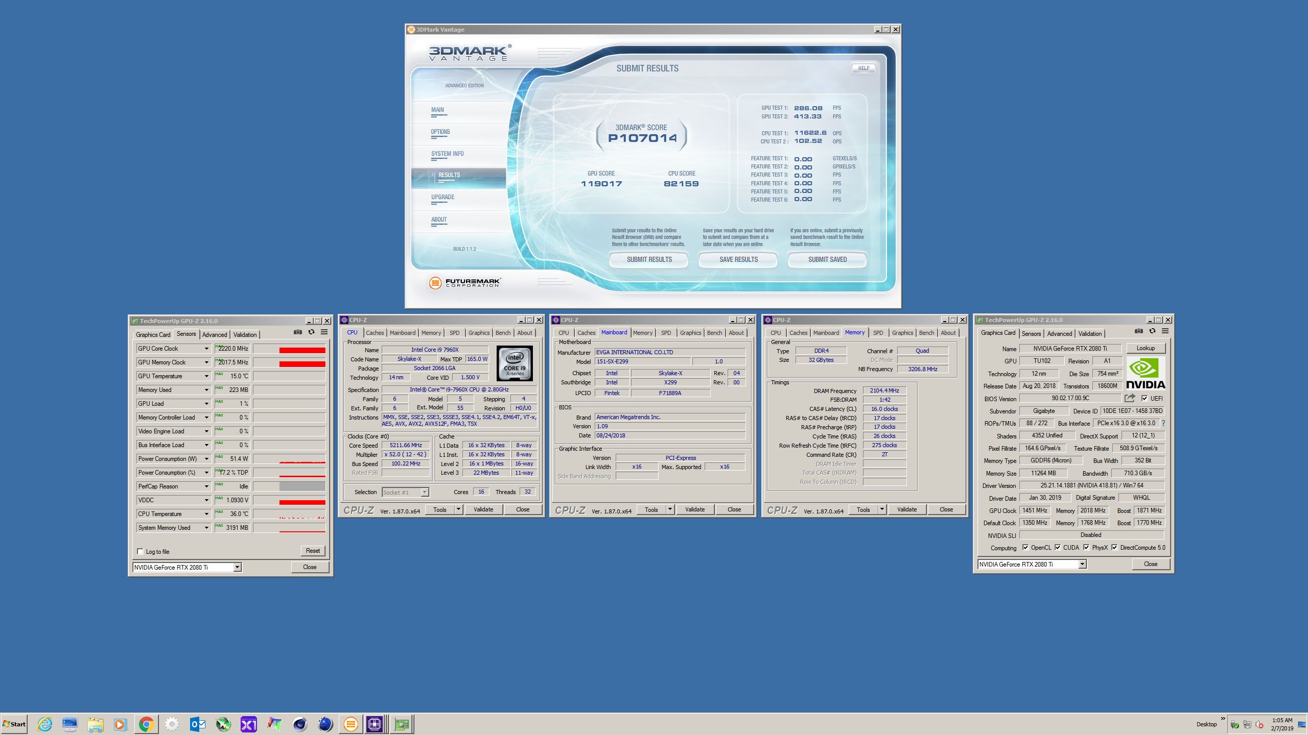Enable the Log to file checkbox
Screen dimensions: 1308x735
141,551
